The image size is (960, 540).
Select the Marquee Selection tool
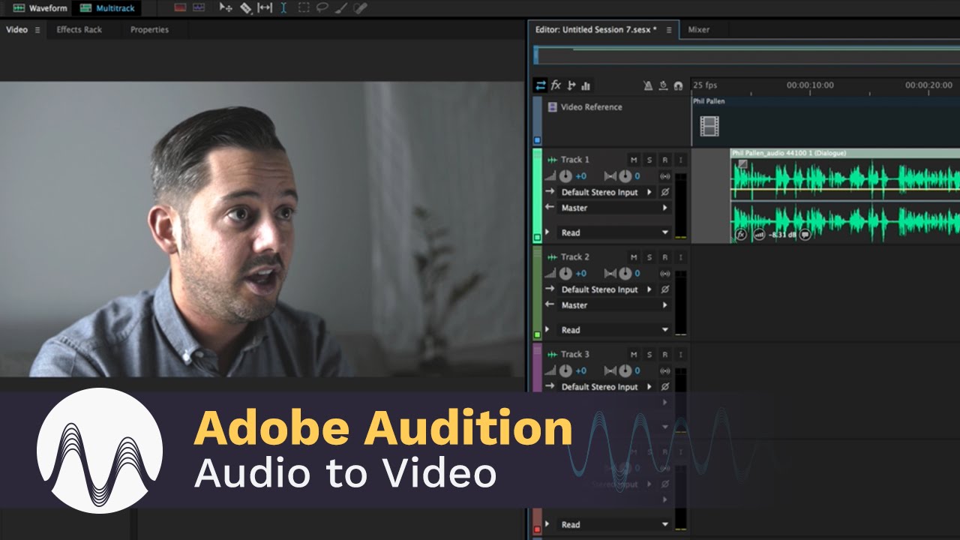(x=304, y=7)
